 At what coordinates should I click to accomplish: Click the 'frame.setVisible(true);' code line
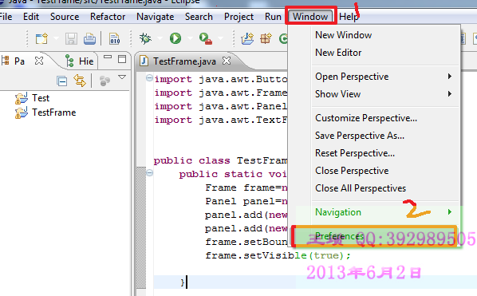coord(278,255)
